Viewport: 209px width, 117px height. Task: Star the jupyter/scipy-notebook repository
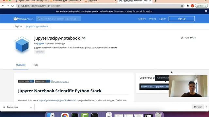tap(84, 38)
